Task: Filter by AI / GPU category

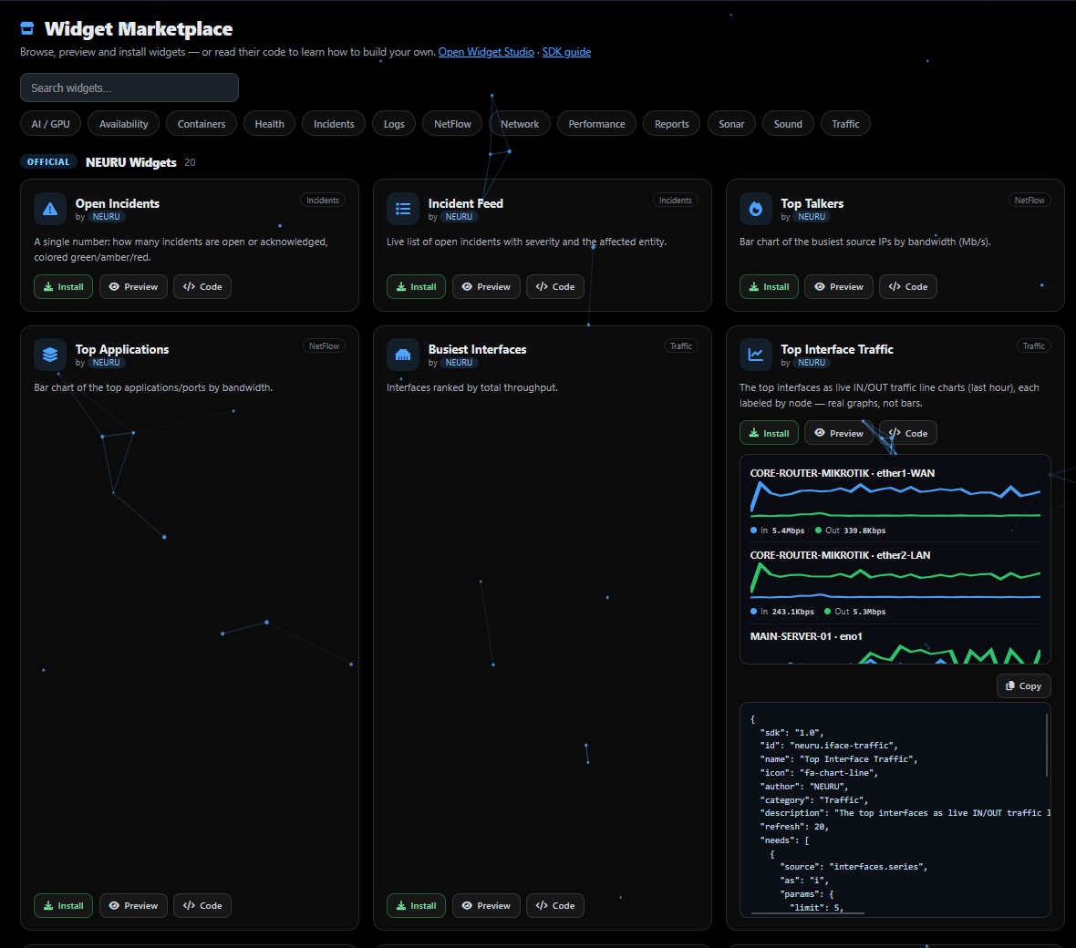Action: 51,123
